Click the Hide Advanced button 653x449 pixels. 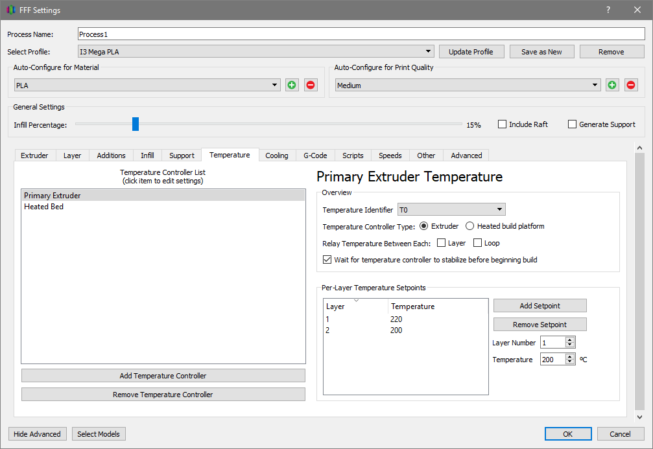coord(37,433)
